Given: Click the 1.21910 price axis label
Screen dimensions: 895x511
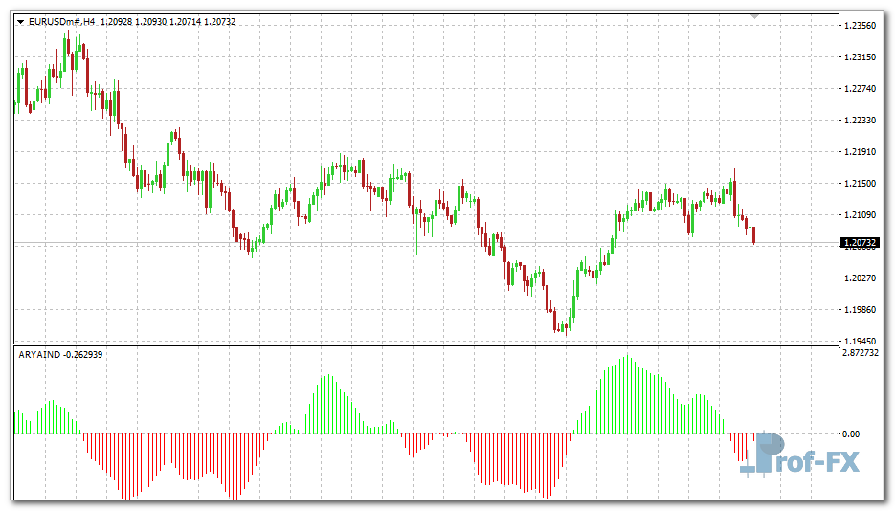Looking at the screenshot, I should click(861, 152).
